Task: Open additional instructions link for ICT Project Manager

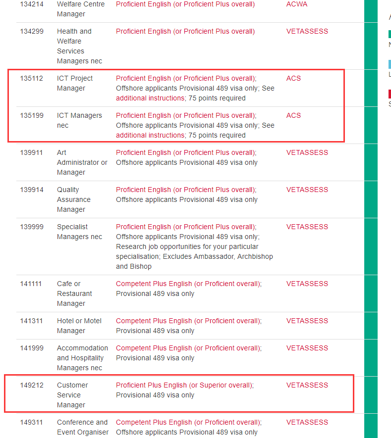Action: 150,98
